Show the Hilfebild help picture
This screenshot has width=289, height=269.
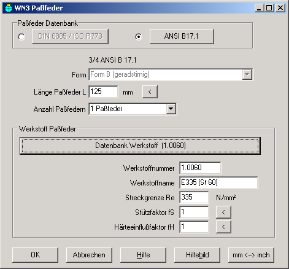pyautogui.click(x=197, y=255)
